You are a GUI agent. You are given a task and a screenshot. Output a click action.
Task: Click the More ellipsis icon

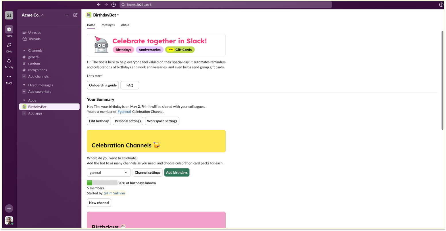click(x=9, y=76)
